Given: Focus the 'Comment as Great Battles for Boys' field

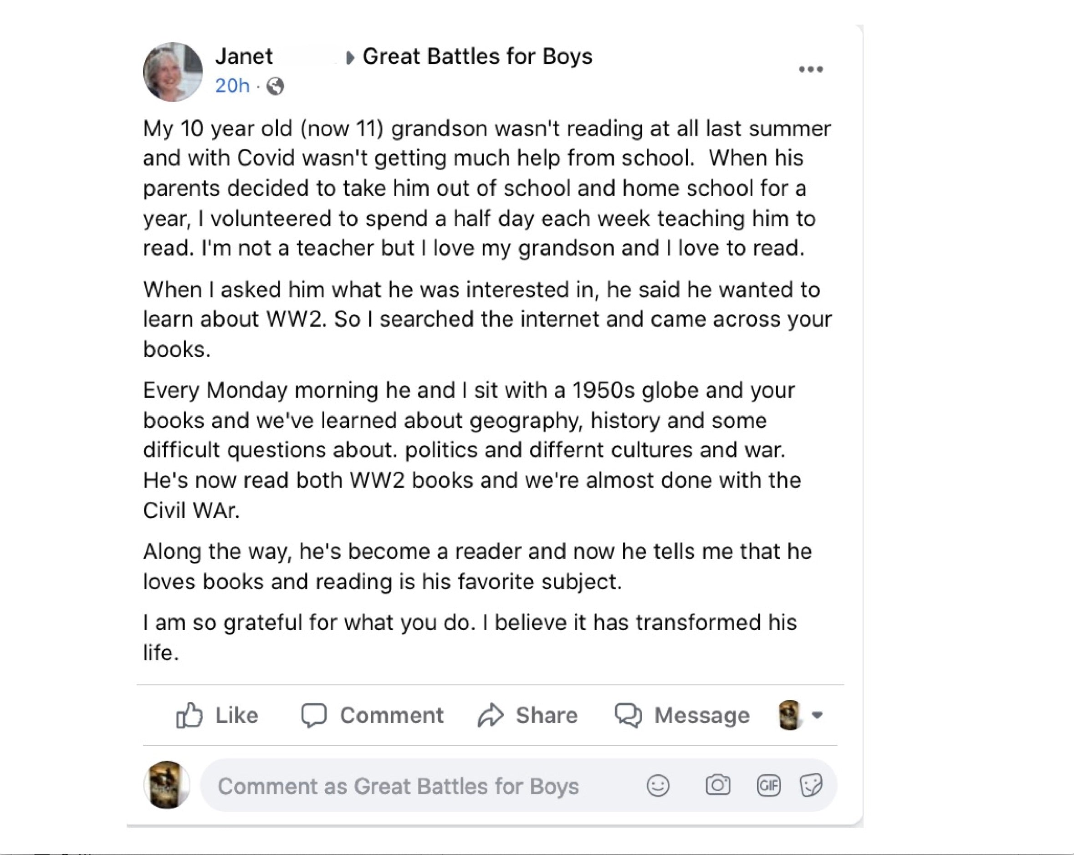Looking at the screenshot, I should point(399,786).
